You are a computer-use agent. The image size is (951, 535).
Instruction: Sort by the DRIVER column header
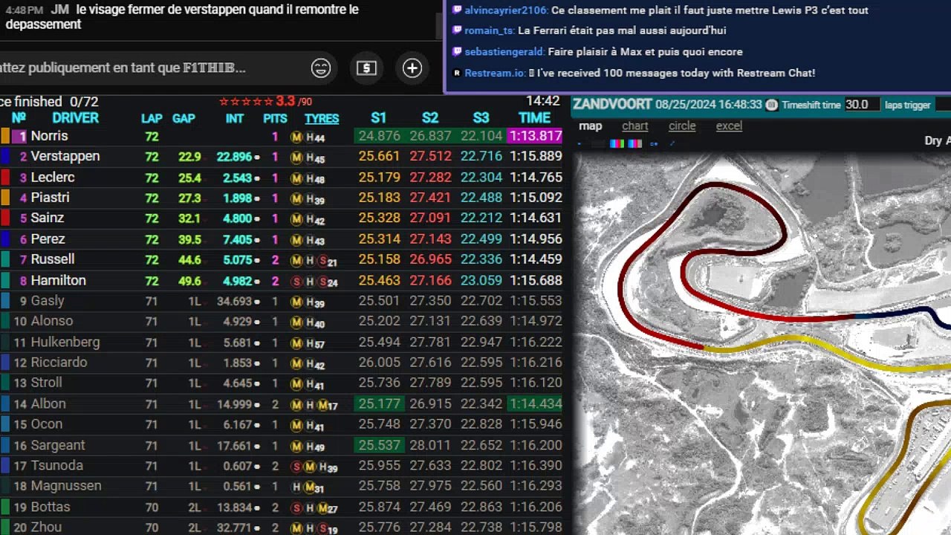pos(75,118)
